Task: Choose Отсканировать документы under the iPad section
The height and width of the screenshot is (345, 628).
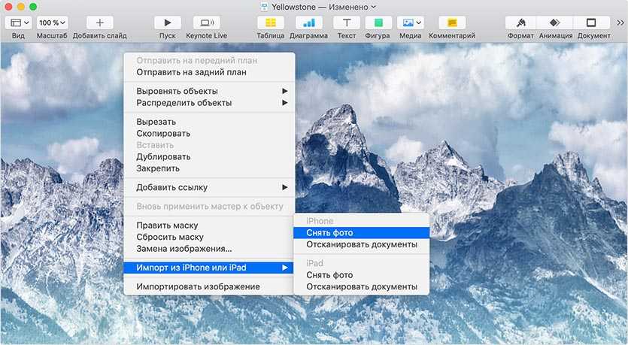Action: [361, 286]
